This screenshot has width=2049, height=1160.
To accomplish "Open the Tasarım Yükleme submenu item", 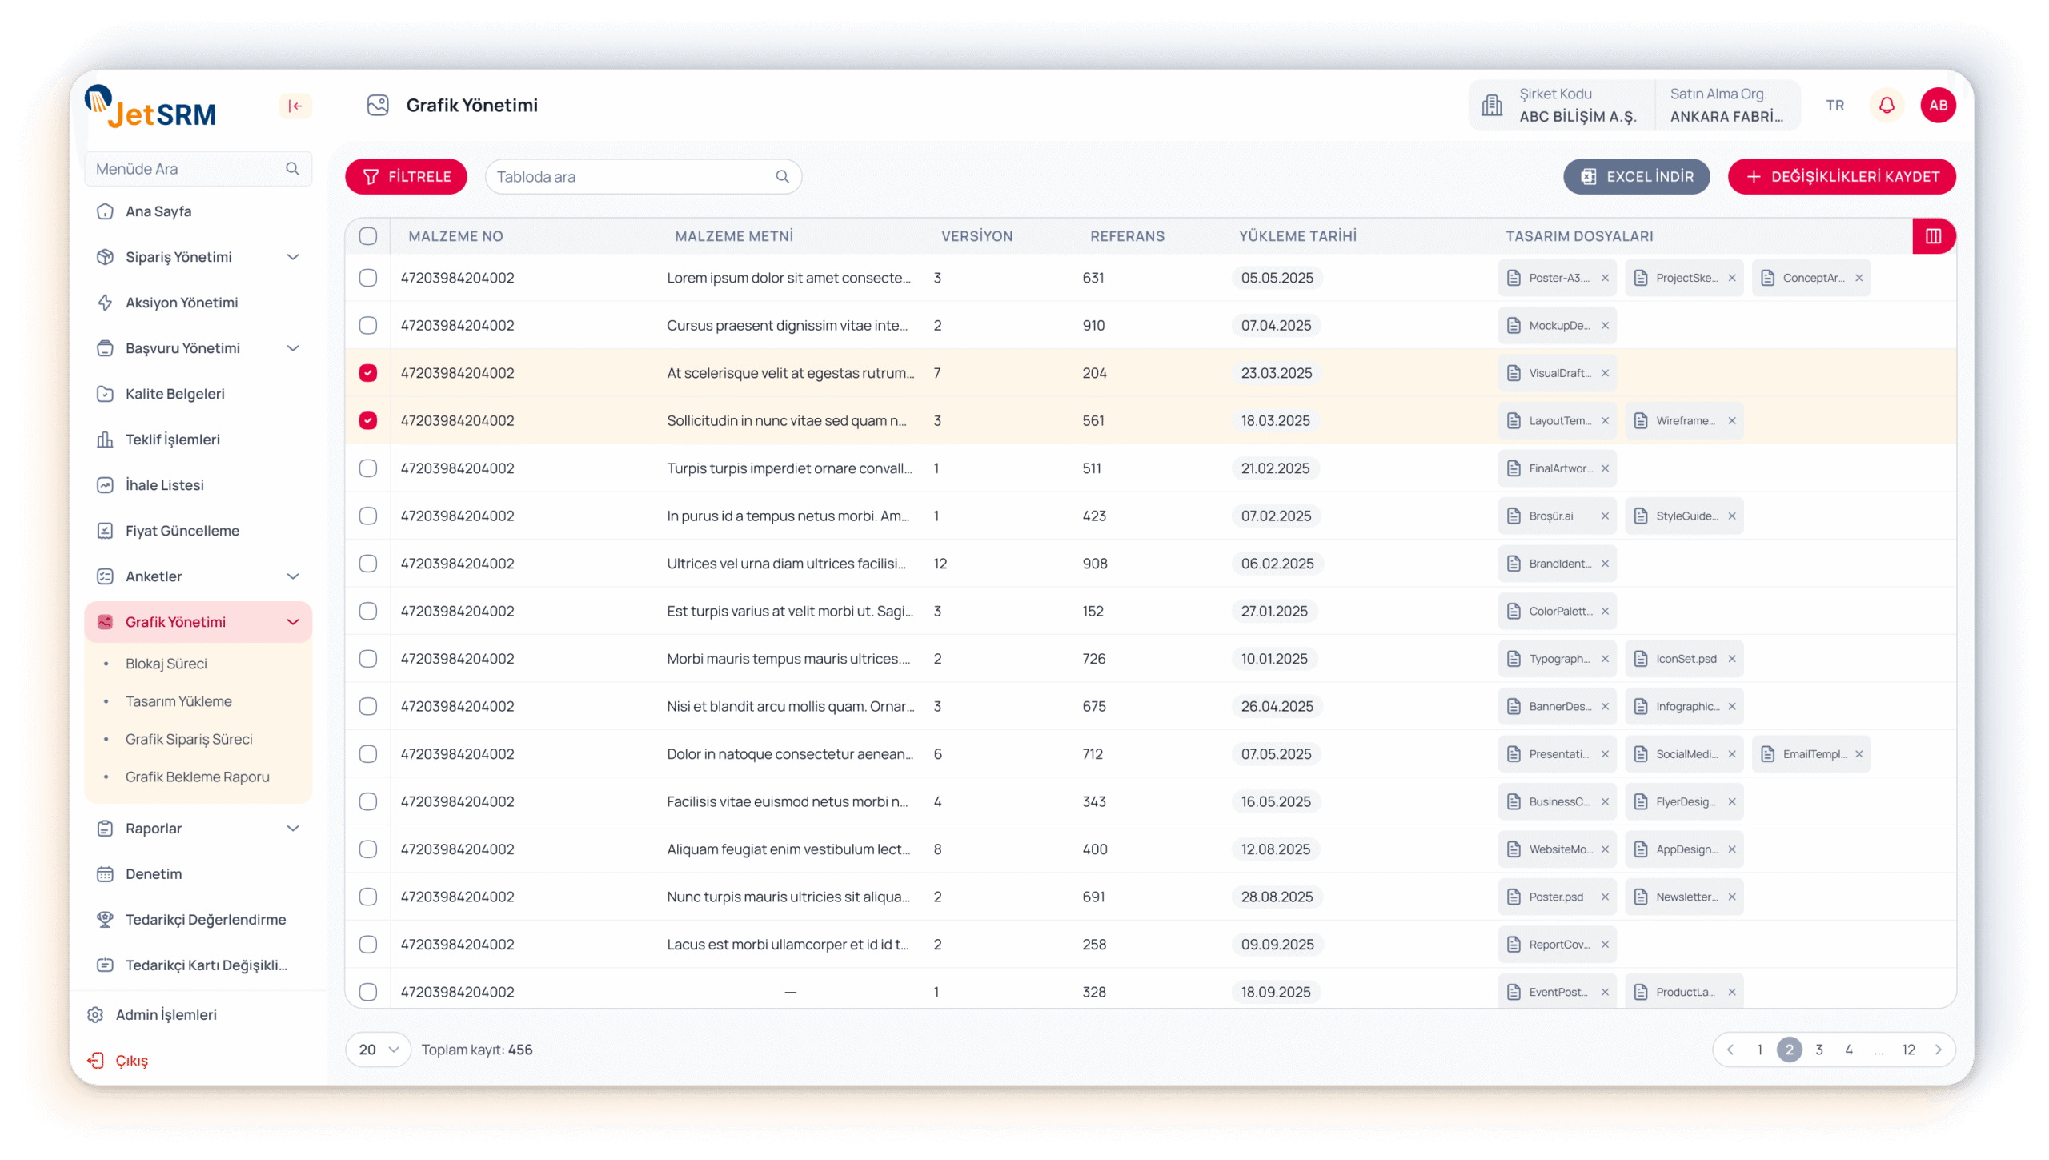I will tap(178, 701).
